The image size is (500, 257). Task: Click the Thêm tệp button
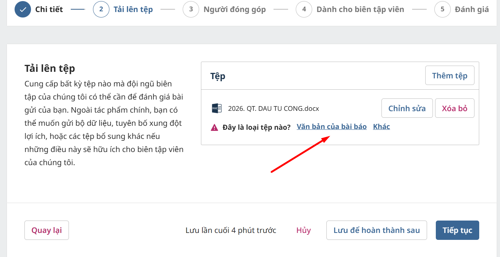[x=450, y=75]
